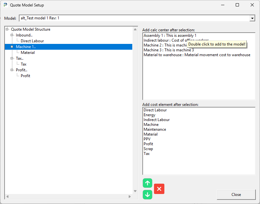Choose Machine 3 calc center entry
Image resolution: width=260 pixels, height=204 pixels.
pyautogui.click(x=169, y=50)
